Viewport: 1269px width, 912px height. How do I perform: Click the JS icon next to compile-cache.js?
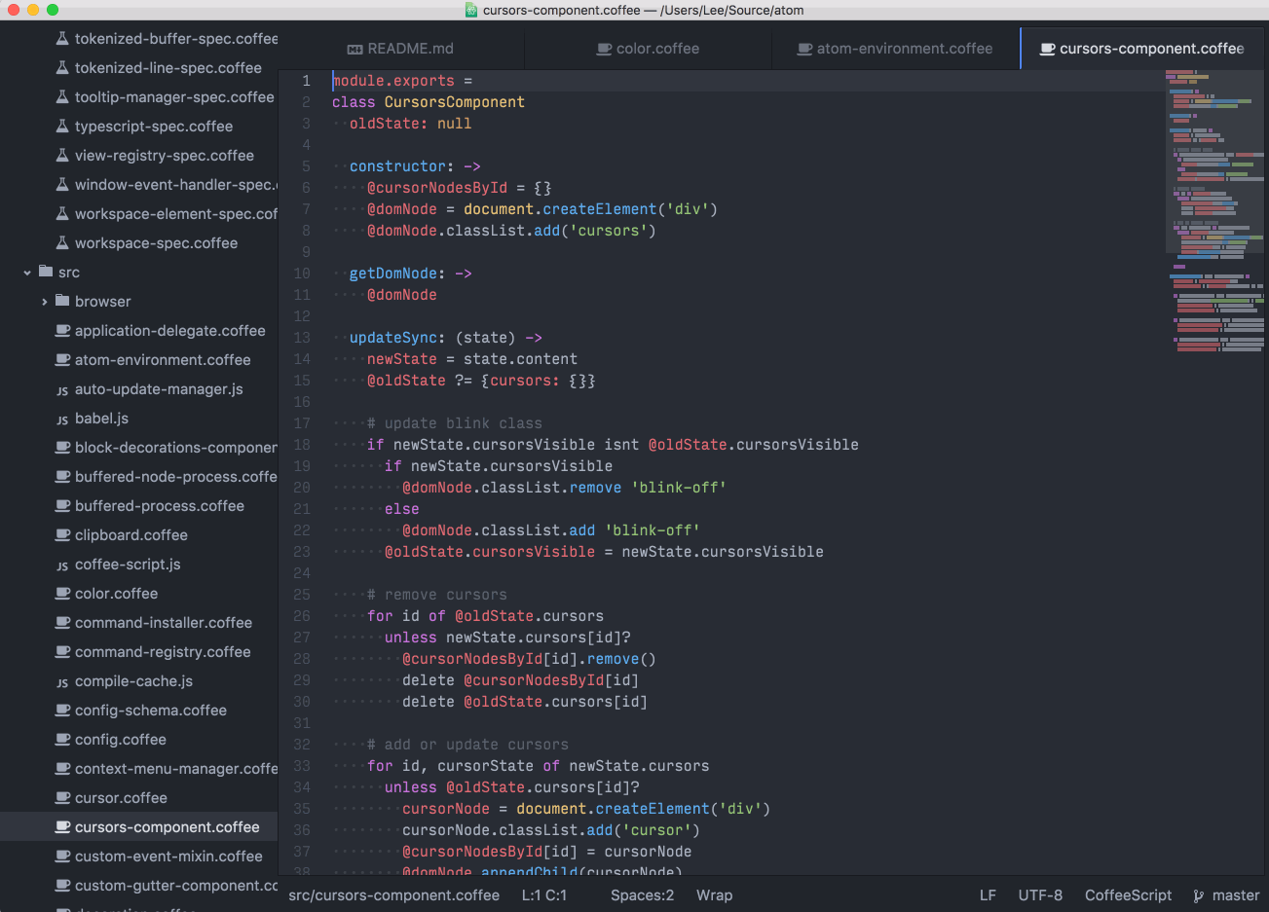(62, 682)
